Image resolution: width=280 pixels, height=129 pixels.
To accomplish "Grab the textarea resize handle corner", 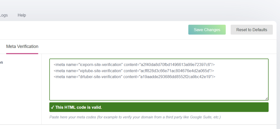I will point(267,98).
